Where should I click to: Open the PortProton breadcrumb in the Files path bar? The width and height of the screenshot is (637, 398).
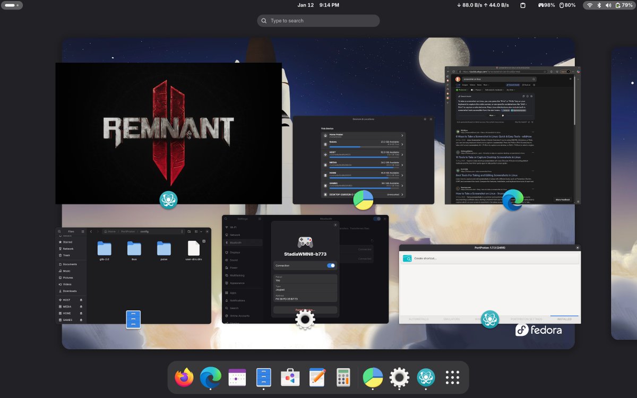[127, 231]
